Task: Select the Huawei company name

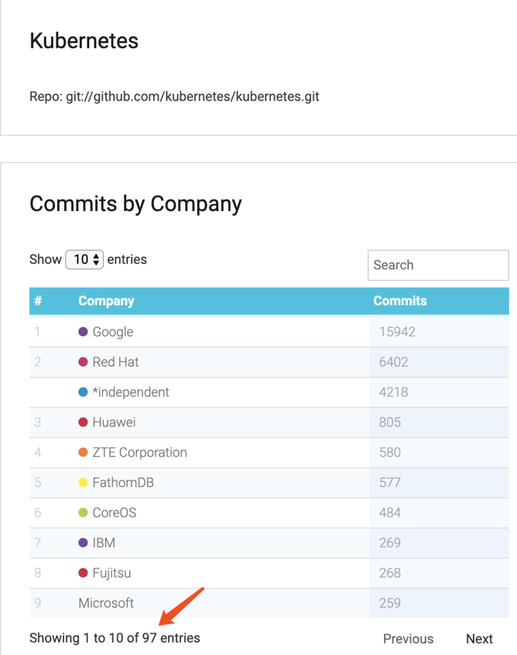Action: tap(114, 422)
